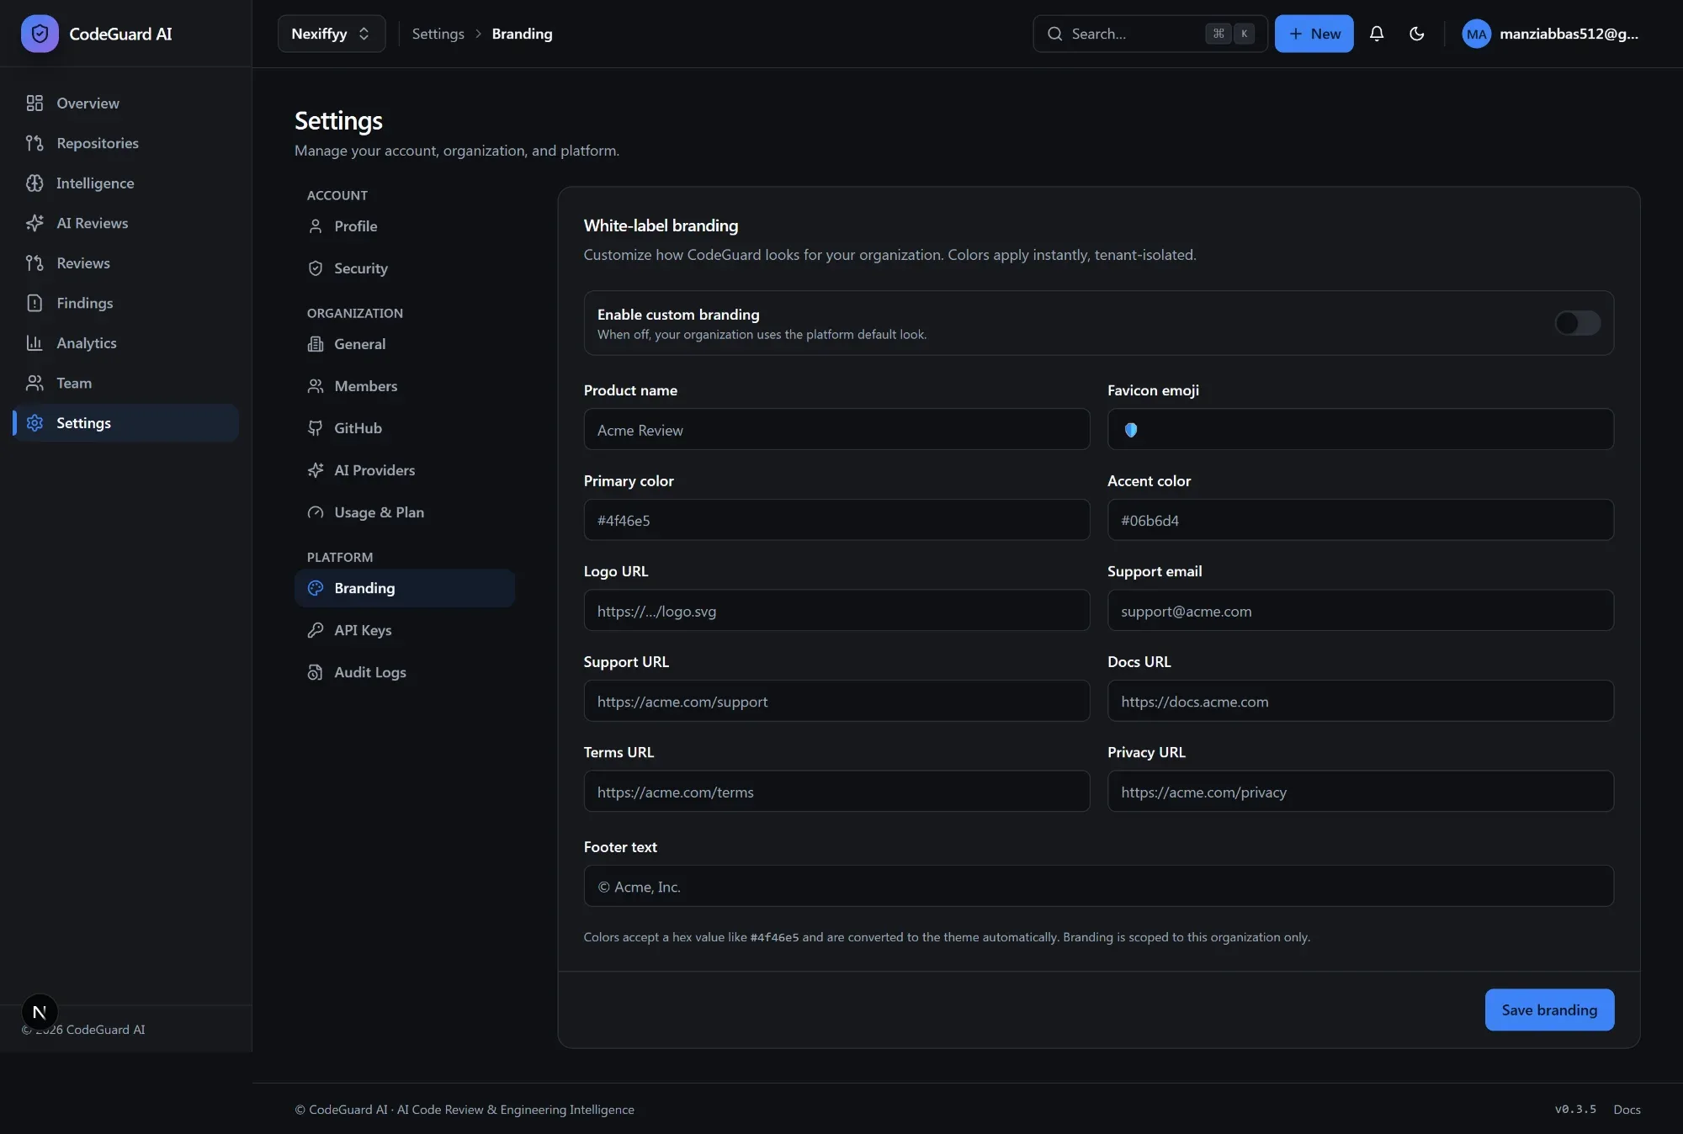
Task: Click the search magnifier icon
Action: [1054, 34]
